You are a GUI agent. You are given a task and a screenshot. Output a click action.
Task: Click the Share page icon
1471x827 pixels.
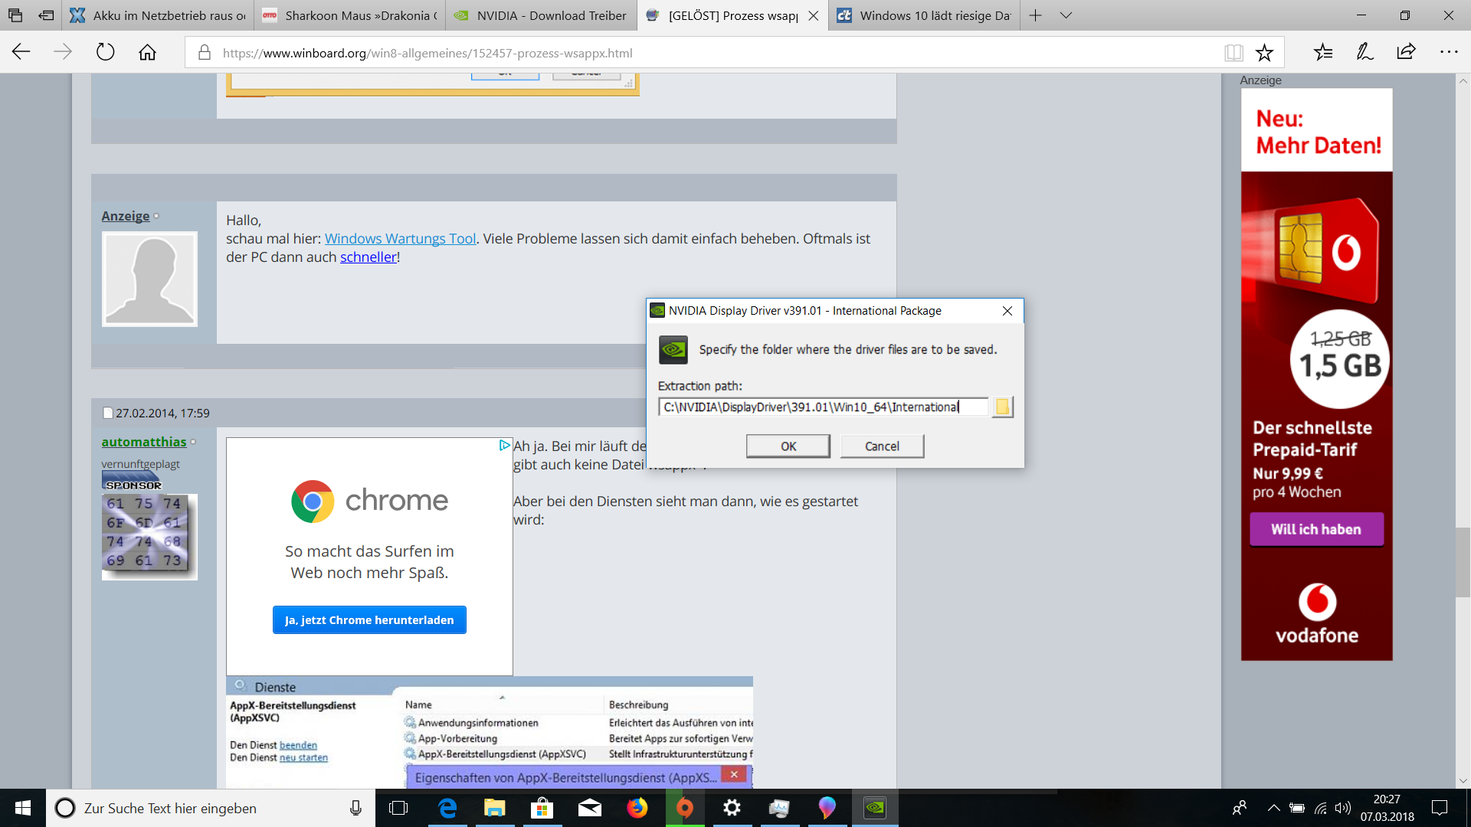tap(1406, 53)
